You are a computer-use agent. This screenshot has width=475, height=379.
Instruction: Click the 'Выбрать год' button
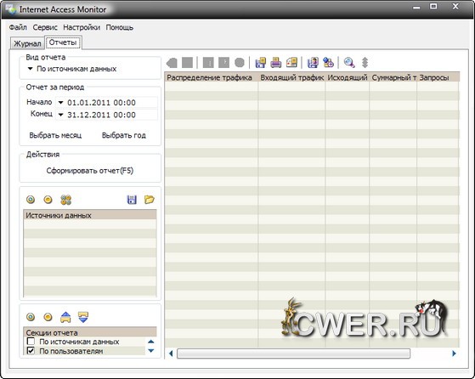(x=123, y=135)
